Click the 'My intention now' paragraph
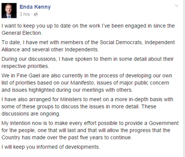The height and width of the screenshot is (157, 185). click(x=90, y=130)
